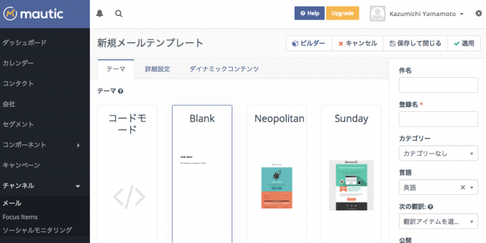Screen dimensions: 486x243
Task: Switch to the 詳細設定 tab
Action: pyautogui.click(x=157, y=69)
